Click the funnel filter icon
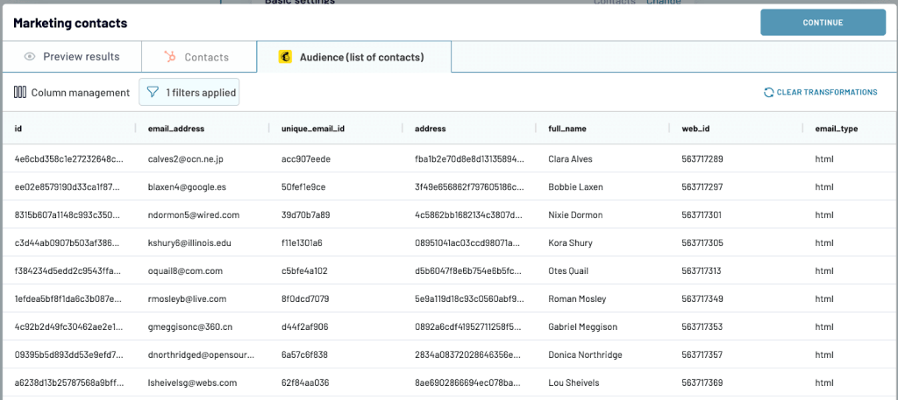 click(x=153, y=92)
